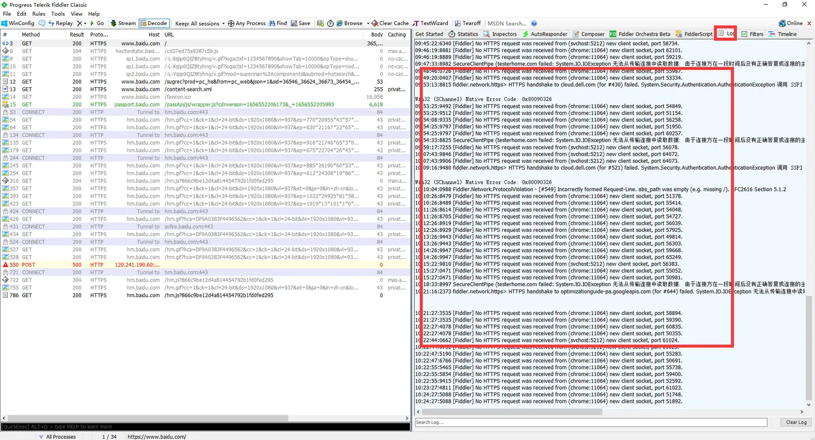
Task: Click the camera screenshot toolbar icon
Action: click(x=320, y=23)
